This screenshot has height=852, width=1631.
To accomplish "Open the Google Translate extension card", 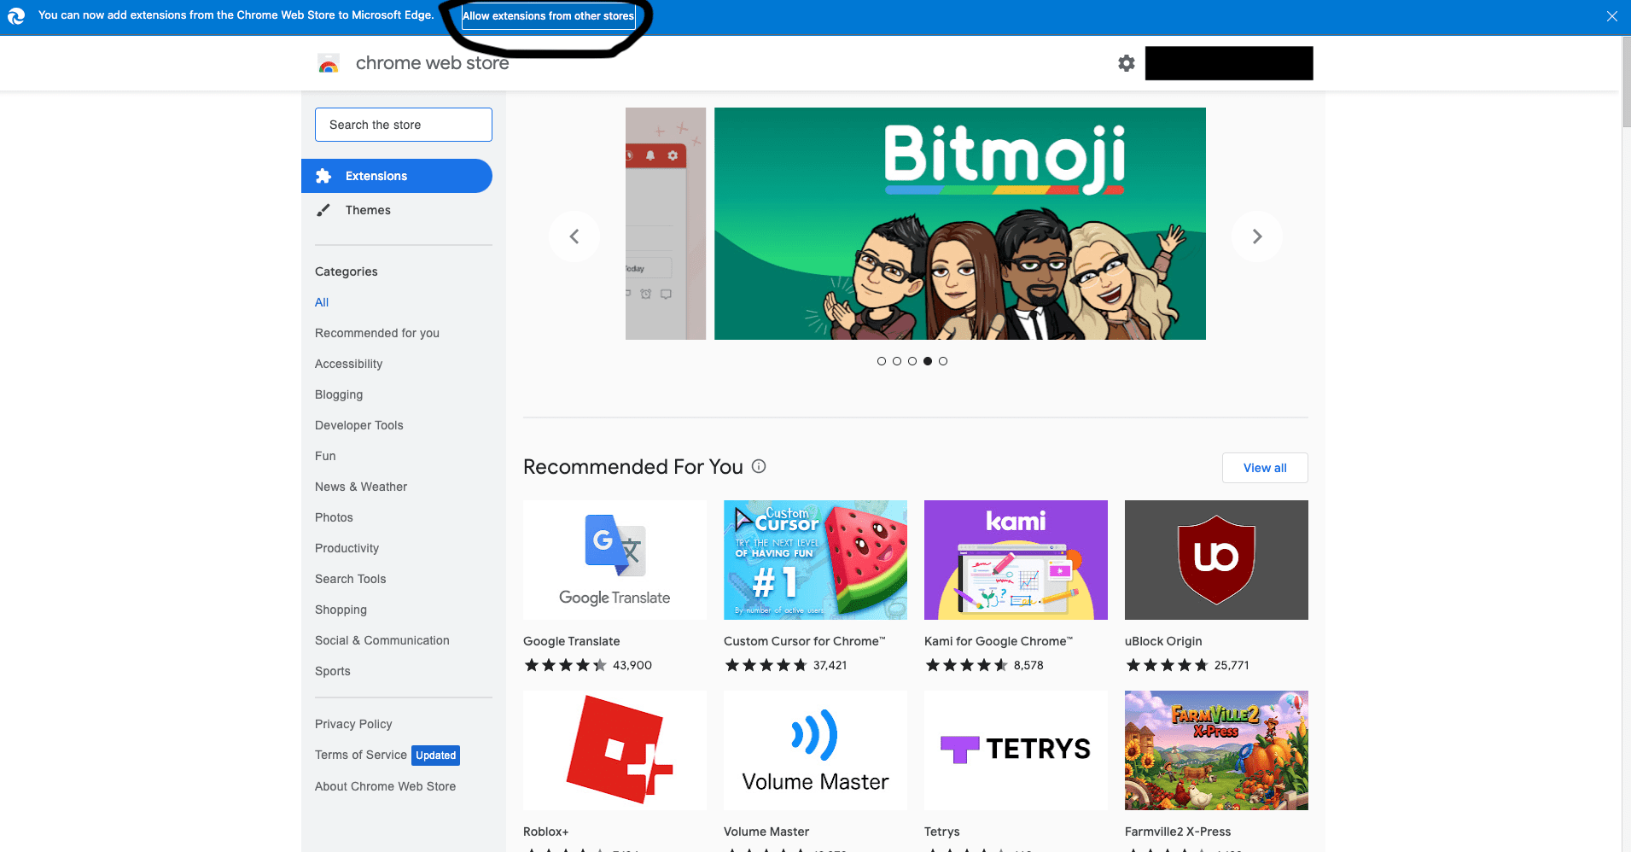I will [614, 559].
